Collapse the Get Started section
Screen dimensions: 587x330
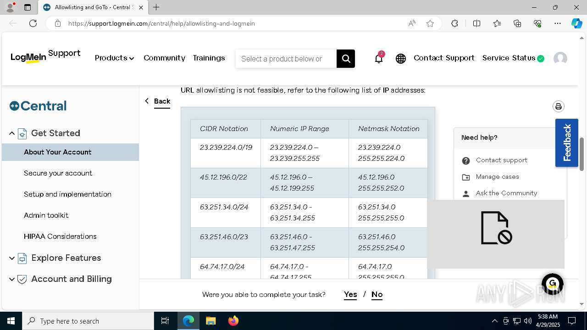(x=12, y=133)
